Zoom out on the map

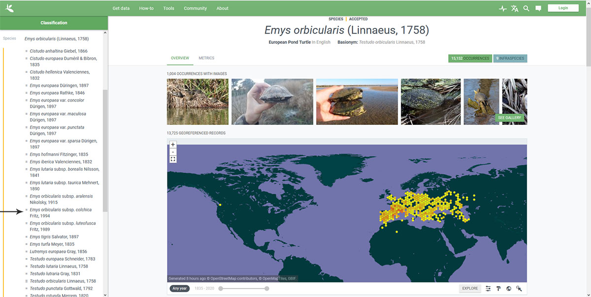click(173, 152)
